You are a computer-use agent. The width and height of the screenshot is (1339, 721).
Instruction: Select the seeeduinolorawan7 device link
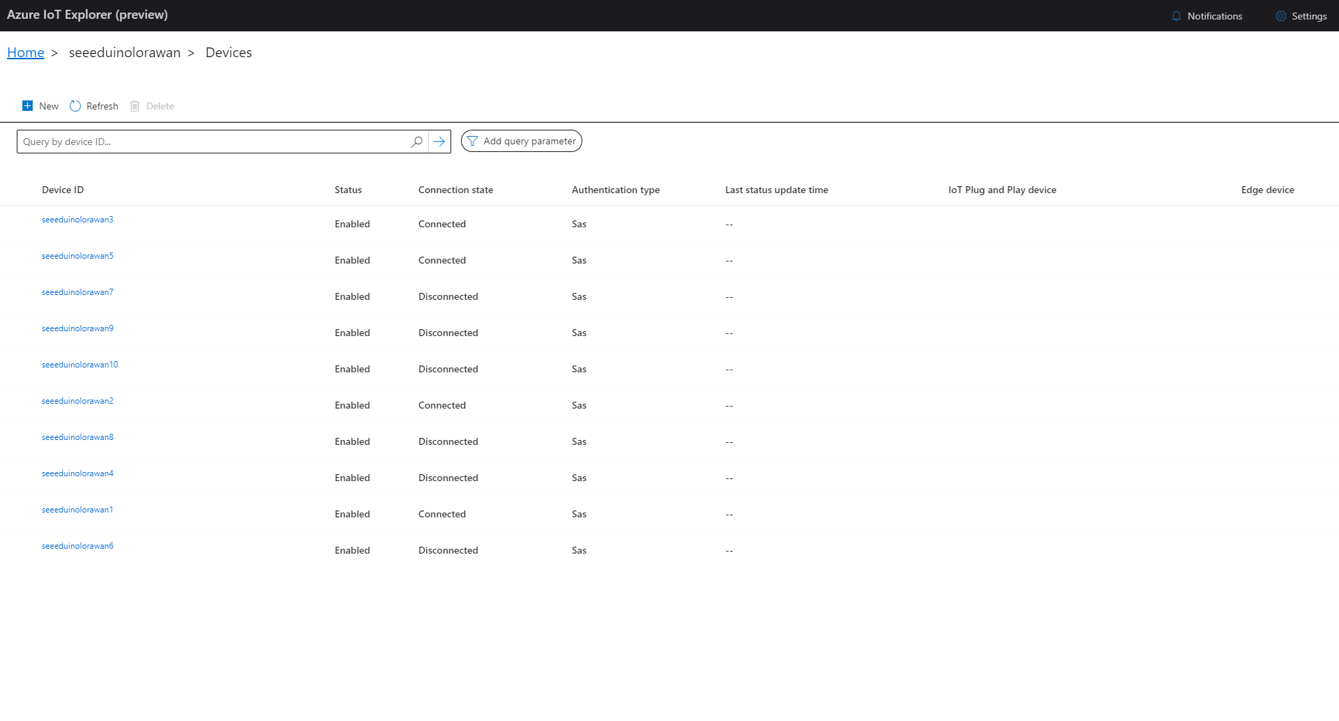77,292
